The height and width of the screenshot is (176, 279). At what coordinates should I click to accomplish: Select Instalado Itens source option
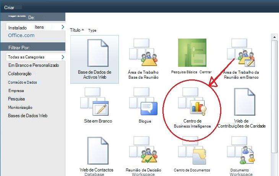(36, 27)
